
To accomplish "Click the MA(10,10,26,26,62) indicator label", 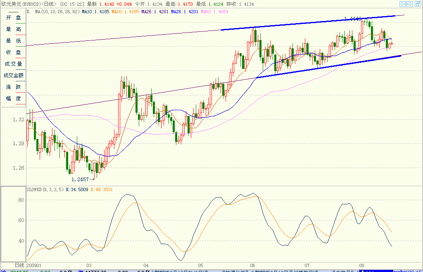I will (57, 12).
